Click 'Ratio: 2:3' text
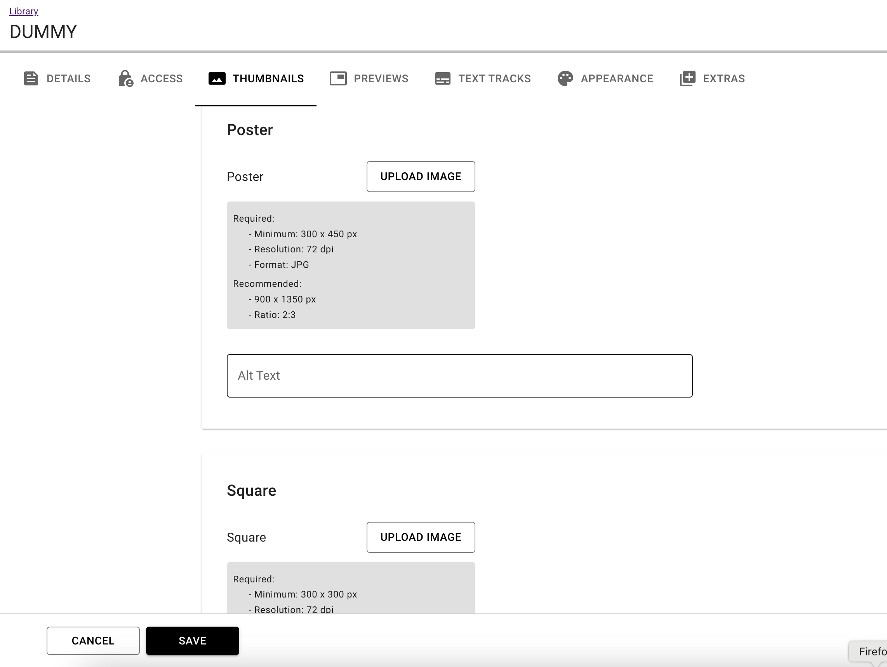 point(272,314)
